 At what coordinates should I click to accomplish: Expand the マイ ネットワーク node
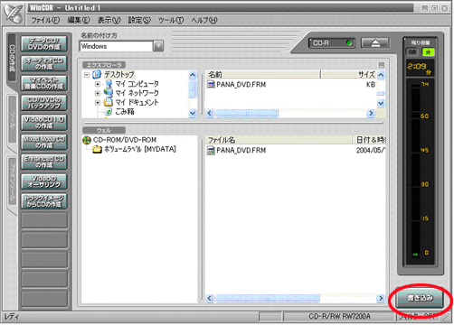pyautogui.click(x=98, y=93)
